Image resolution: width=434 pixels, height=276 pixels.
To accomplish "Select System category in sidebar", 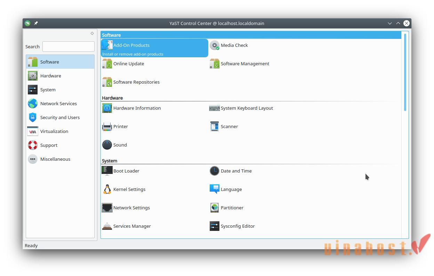I will [60, 90].
